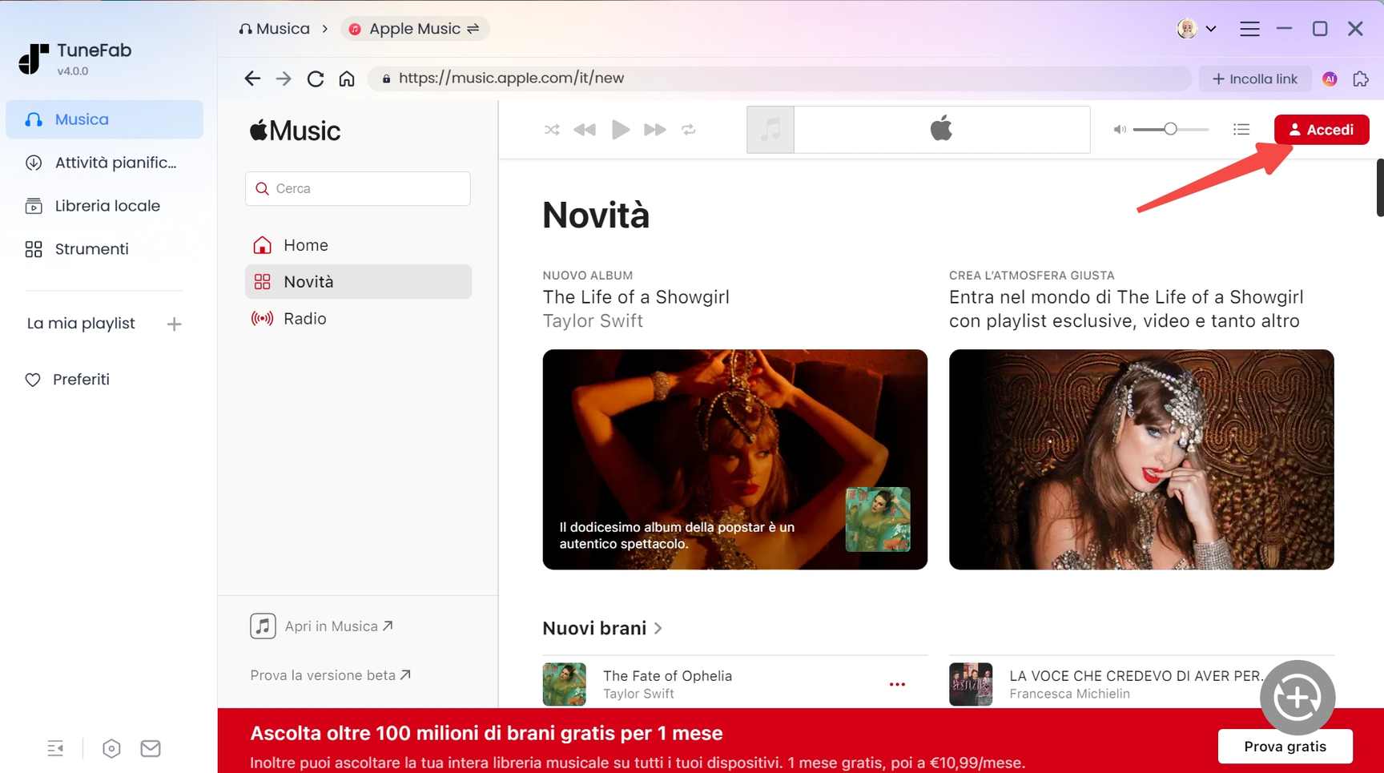Open the Strumenti section

pos(91,248)
